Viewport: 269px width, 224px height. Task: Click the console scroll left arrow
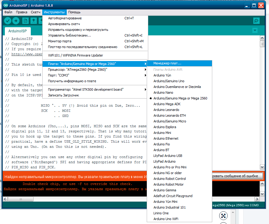point(5,199)
